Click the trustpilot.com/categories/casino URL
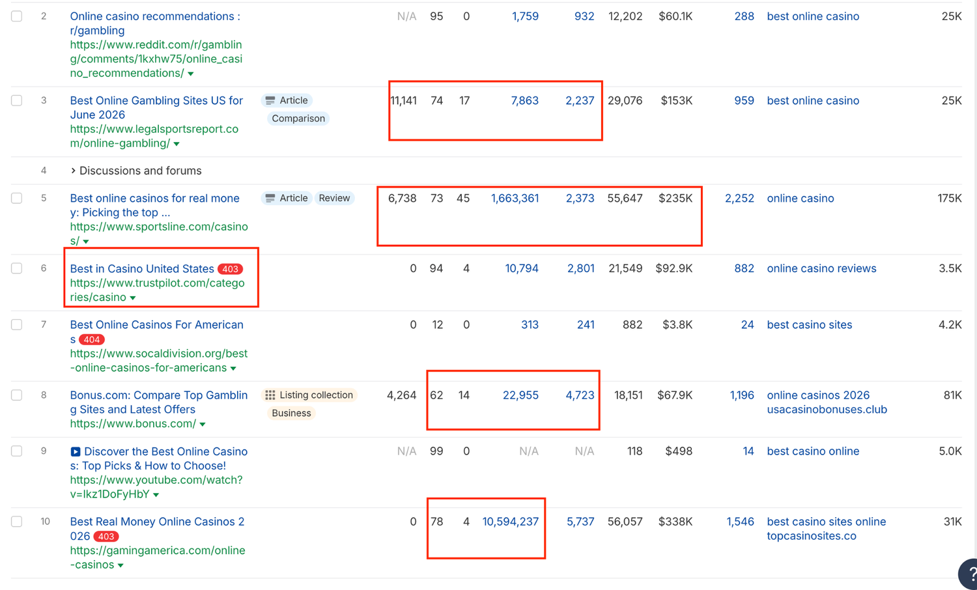The height and width of the screenshot is (590, 977). [157, 290]
